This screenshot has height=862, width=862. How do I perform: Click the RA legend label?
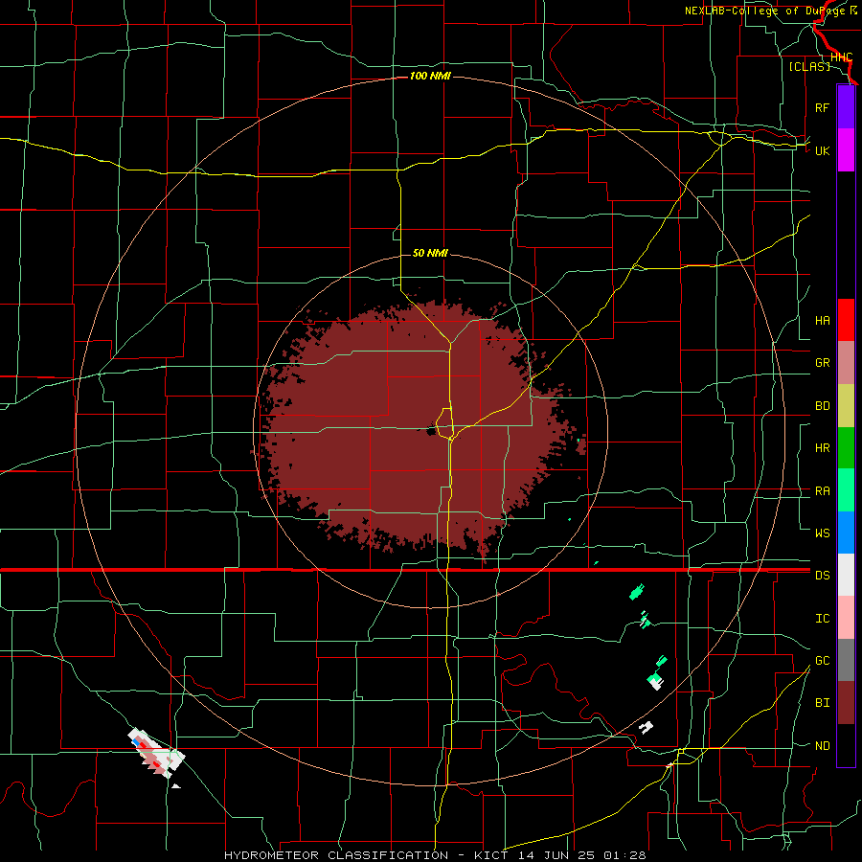[x=822, y=491]
